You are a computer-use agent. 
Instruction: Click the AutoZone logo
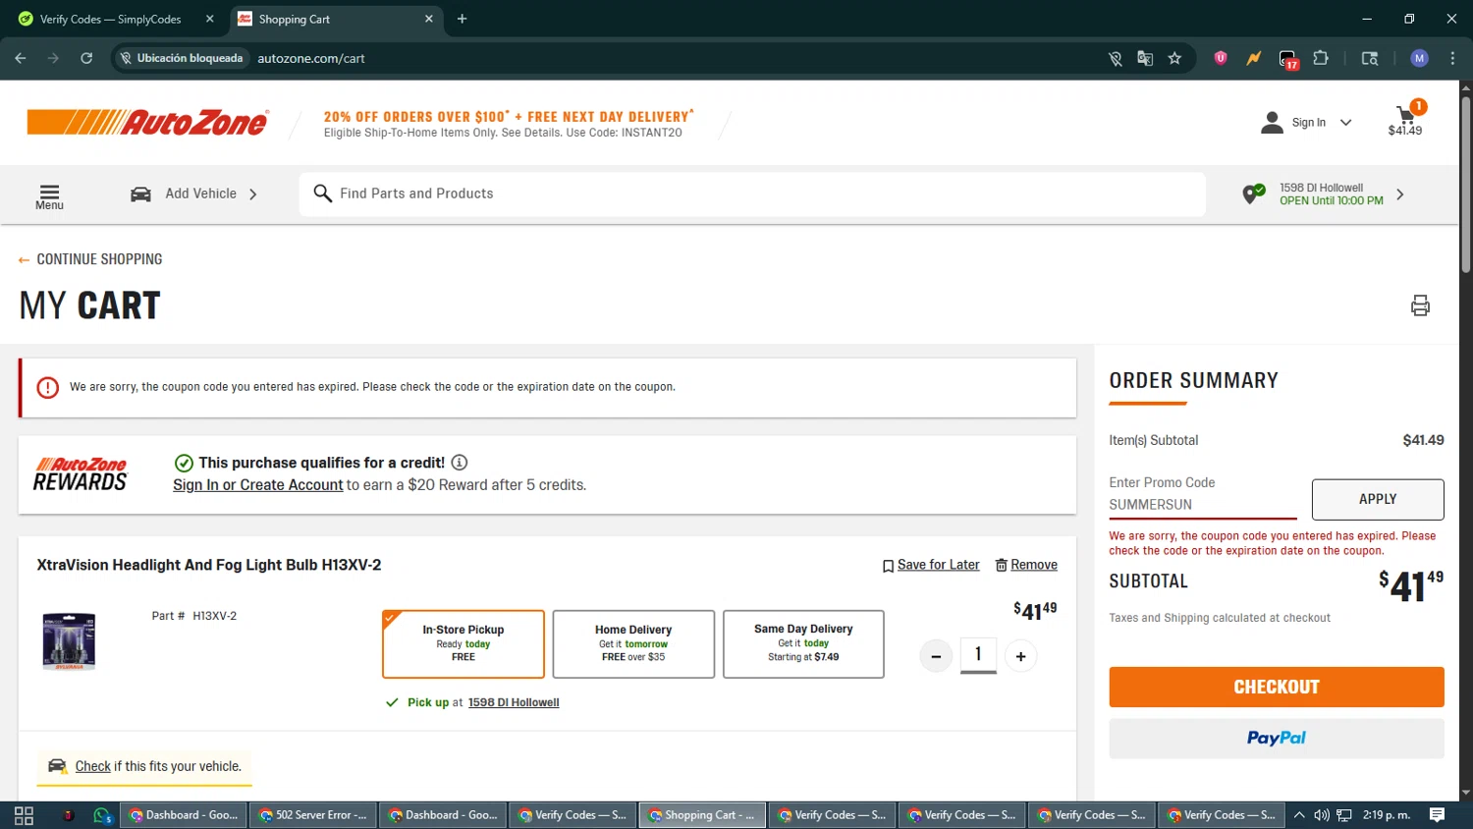[147, 122]
